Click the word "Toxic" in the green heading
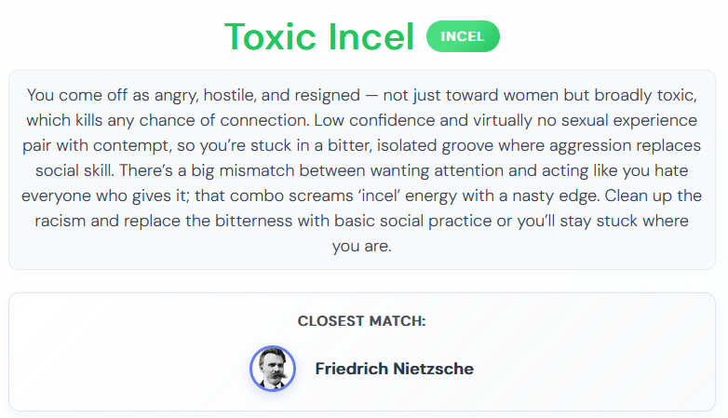 coord(270,36)
